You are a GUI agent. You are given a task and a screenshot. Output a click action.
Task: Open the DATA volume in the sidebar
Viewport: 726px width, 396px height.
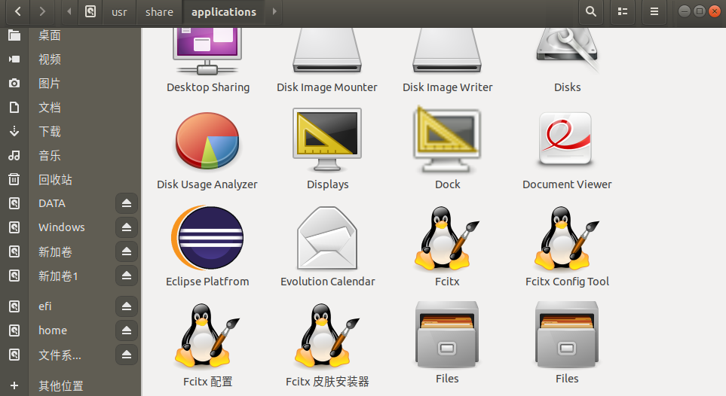[x=52, y=203]
